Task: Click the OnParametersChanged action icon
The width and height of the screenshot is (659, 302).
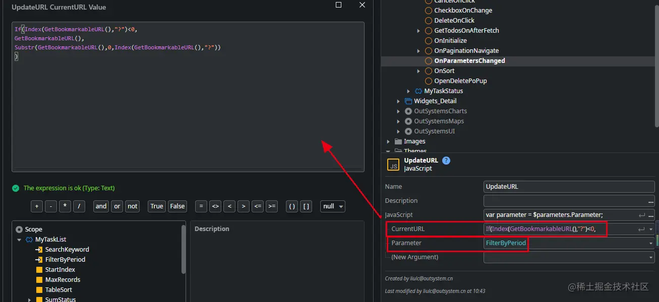Action: click(428, 60)
